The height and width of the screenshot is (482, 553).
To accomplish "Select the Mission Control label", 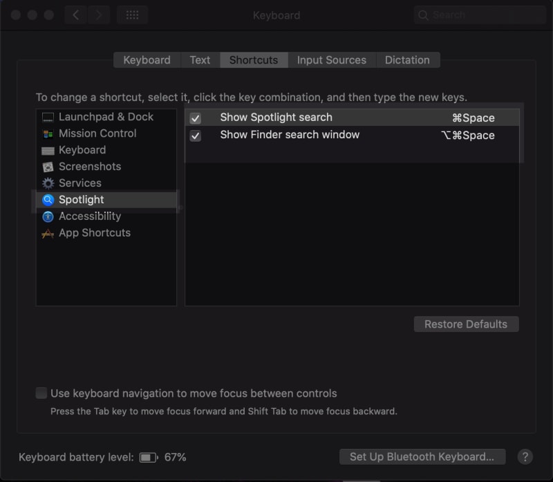I will (97, 133).
